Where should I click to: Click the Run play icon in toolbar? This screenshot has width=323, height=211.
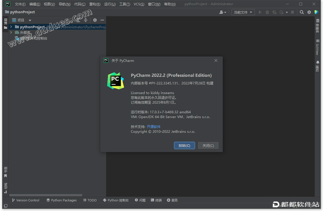tap(260, 12)
